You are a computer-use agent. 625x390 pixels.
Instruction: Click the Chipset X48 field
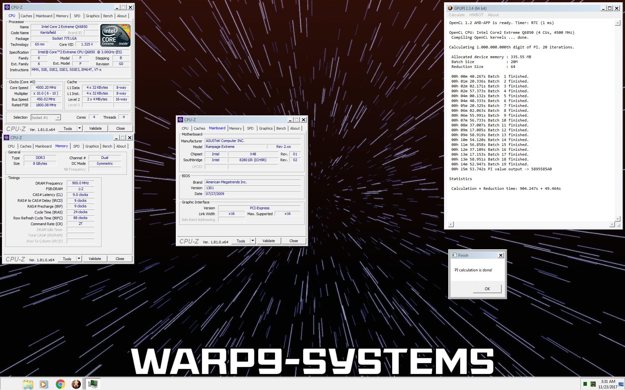tap(253, 154)
